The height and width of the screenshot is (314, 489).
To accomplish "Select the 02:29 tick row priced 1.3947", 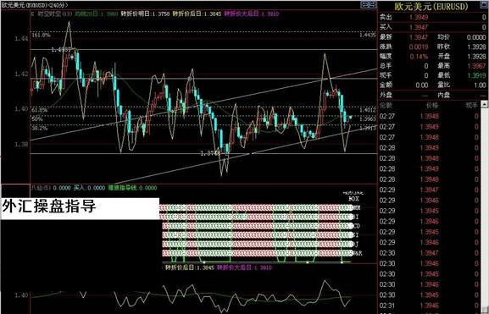I will [429, 190].
